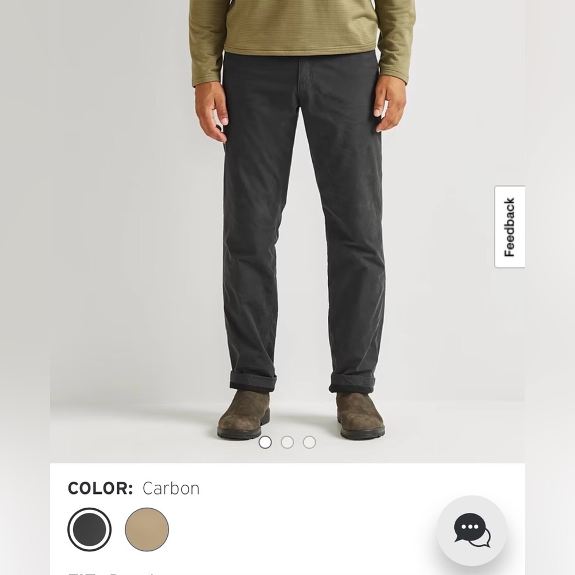Click the COLOR label heading
This screenshot has height=575, width=575.
(x=100, y=488)
